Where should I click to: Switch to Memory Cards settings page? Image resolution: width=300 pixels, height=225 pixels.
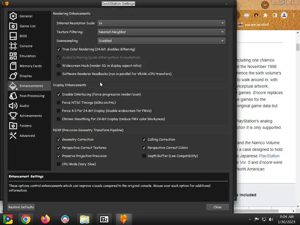point(29,66)
